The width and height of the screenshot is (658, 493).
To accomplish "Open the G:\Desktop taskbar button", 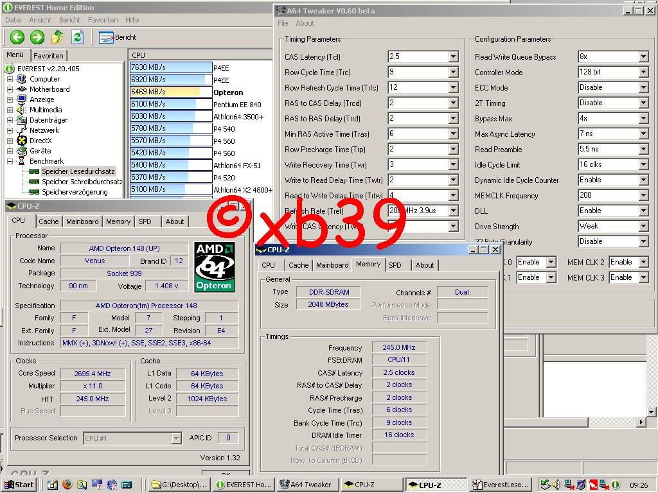I will [x=179, y=485].
